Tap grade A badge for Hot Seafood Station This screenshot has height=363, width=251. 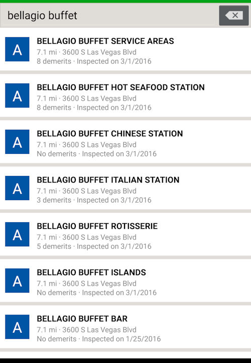pos(17,96)
